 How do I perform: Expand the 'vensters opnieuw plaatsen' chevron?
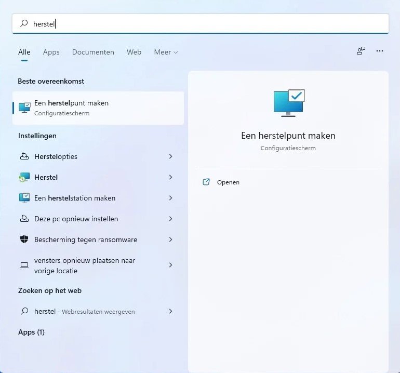(x=171, y=265)
